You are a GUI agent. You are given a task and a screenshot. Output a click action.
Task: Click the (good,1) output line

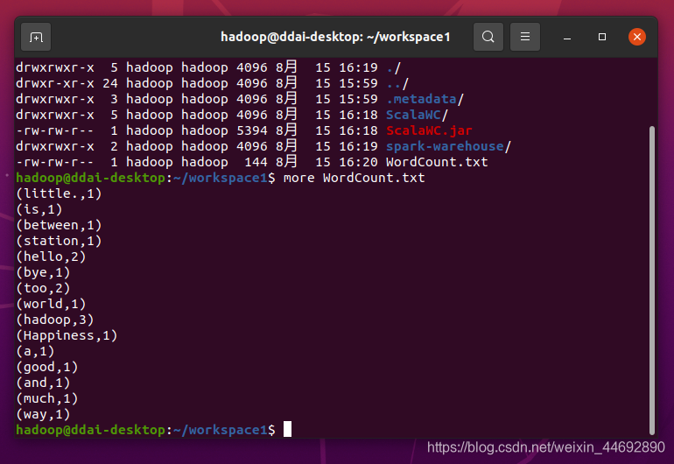(47, 367)
